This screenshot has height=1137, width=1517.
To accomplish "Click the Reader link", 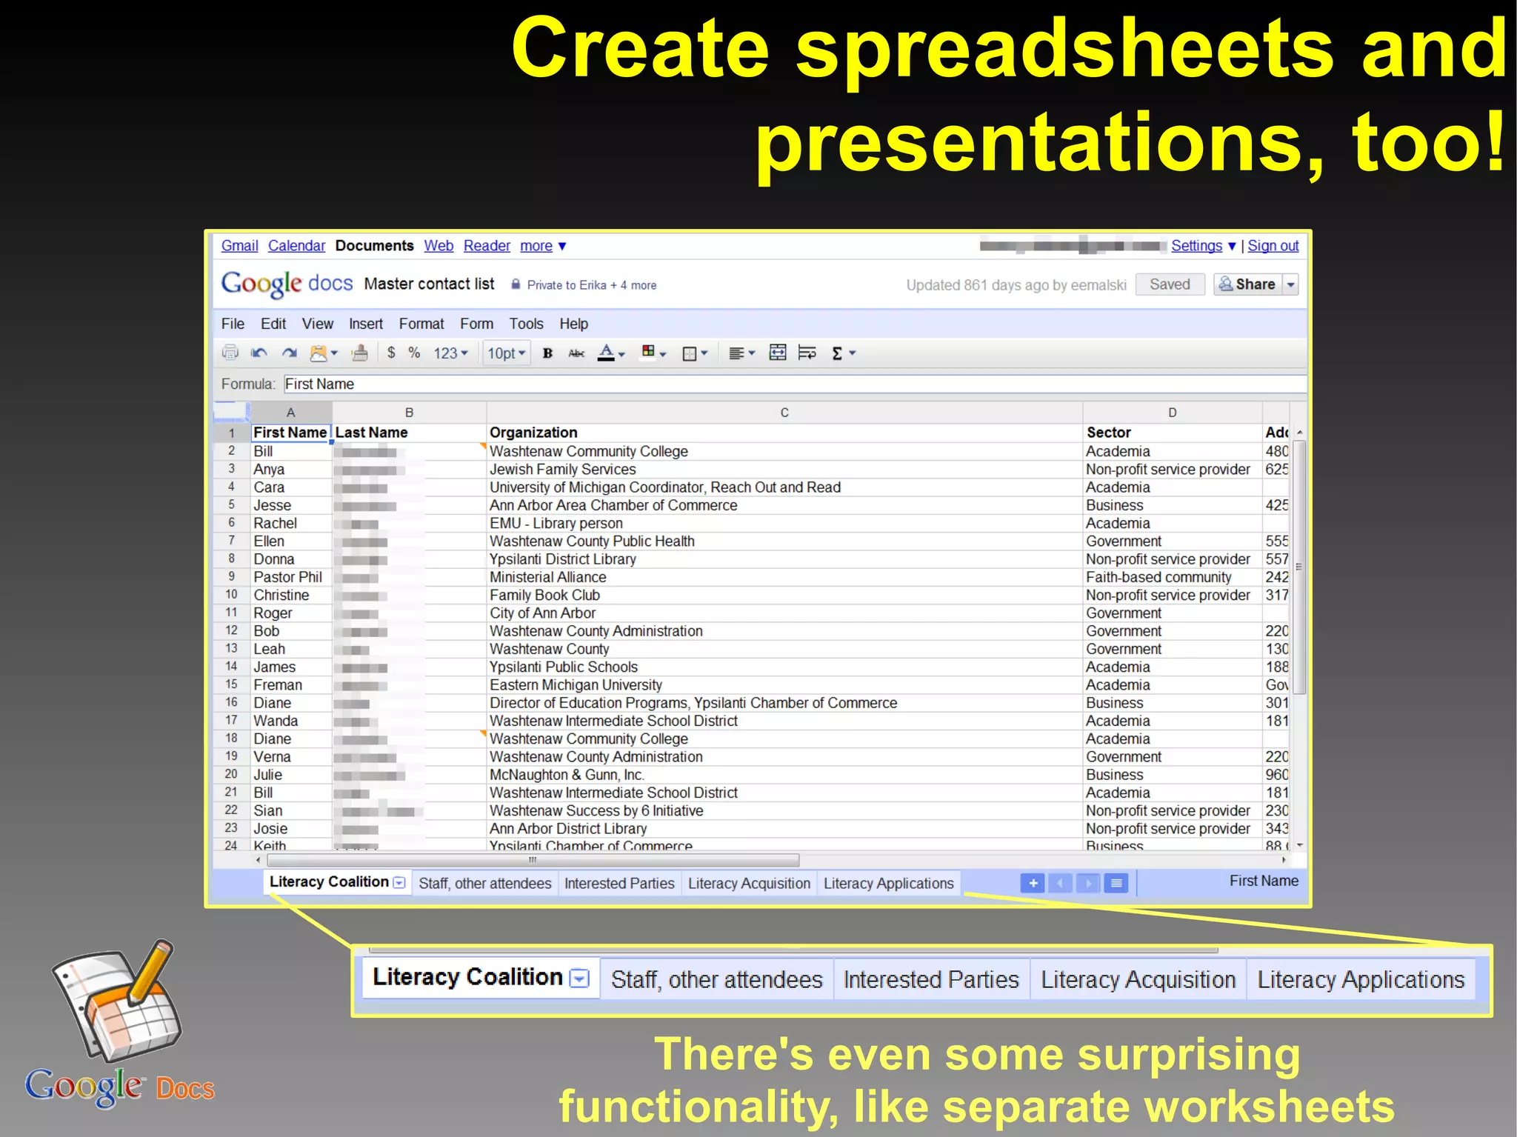I will click(487, 246).
